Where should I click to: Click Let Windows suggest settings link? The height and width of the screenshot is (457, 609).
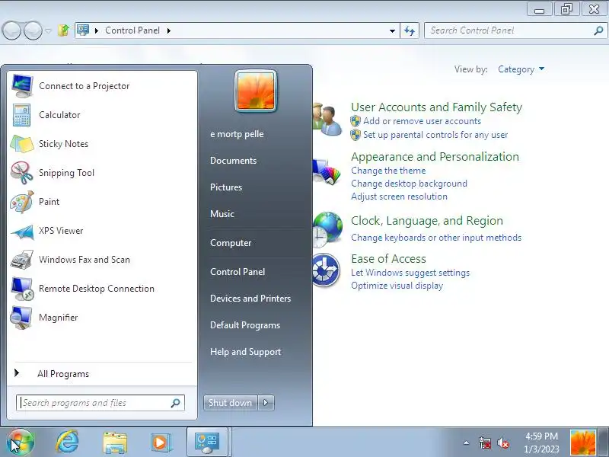tap(410, 273)
